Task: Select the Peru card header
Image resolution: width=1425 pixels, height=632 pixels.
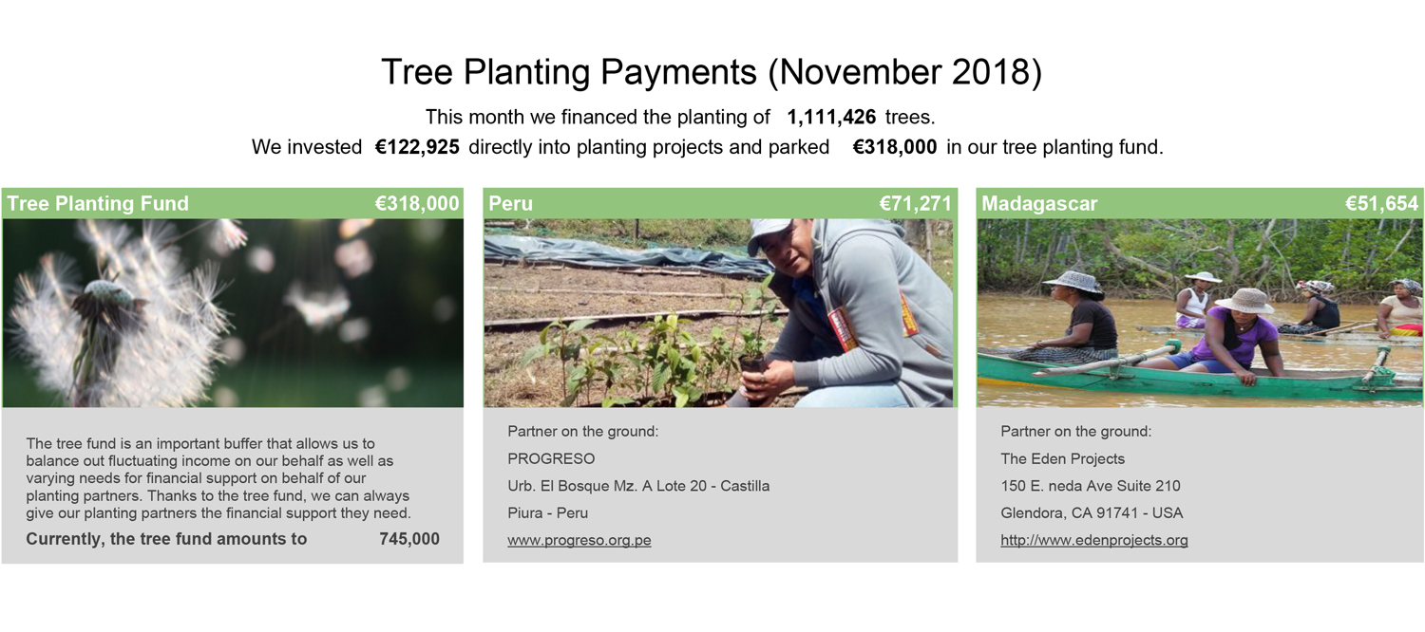Action: click(720, 203)
